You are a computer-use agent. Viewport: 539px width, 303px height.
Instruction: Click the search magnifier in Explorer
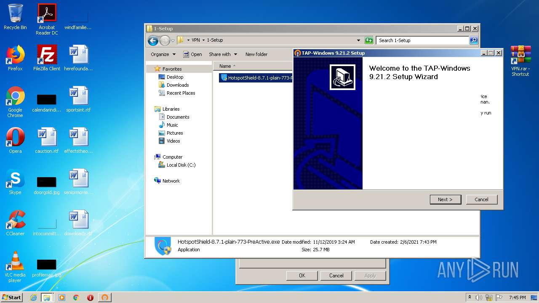pos(474,40)
